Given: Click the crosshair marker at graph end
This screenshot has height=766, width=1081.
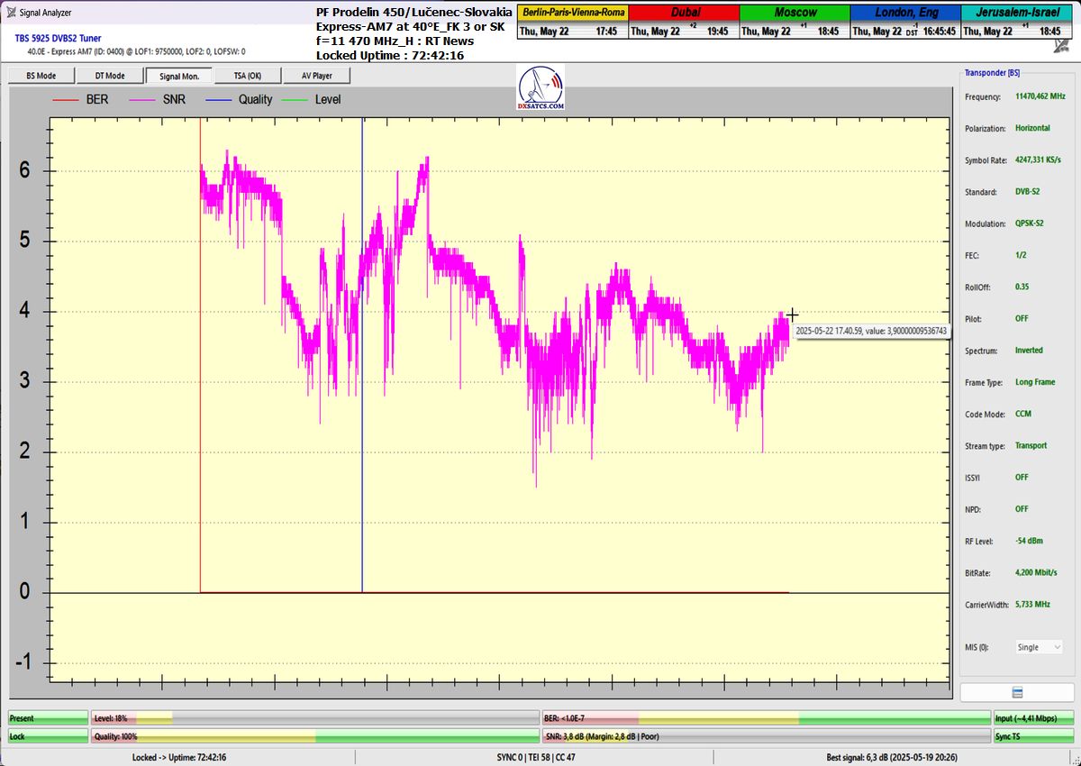Looking at the screenshot, I should [792, 315].
